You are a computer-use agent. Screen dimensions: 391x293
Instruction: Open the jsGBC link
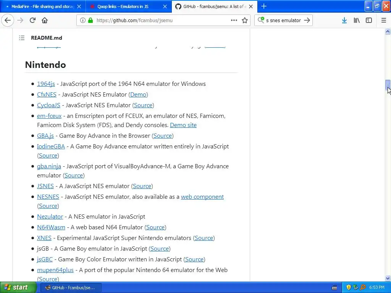tap(45, 259)
